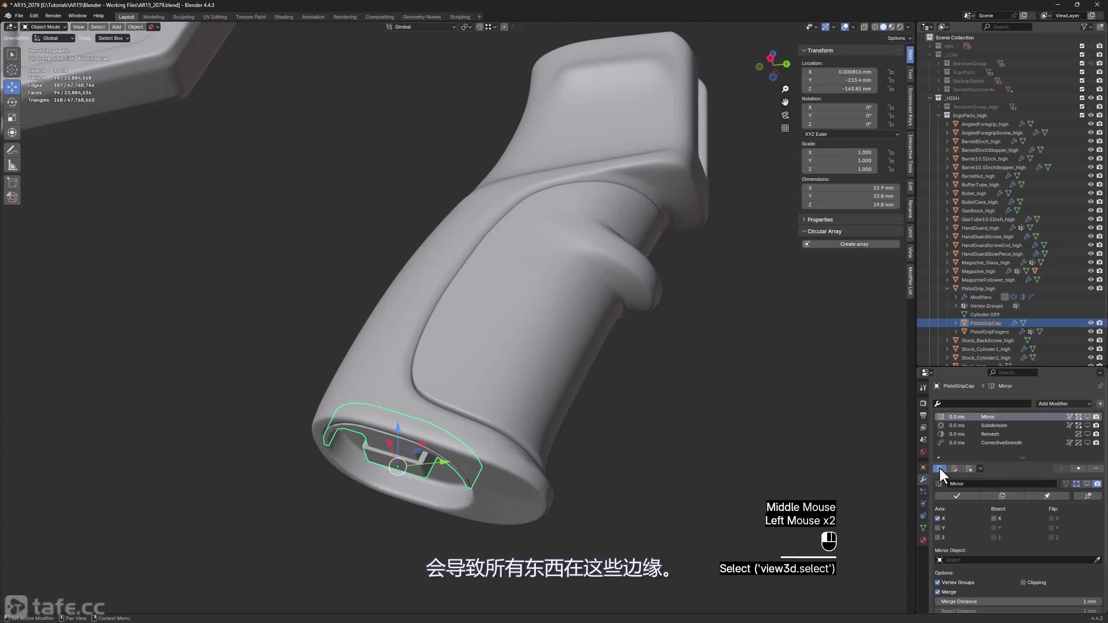Expand the Properties panel in sidebar

[x=820, y=220]
